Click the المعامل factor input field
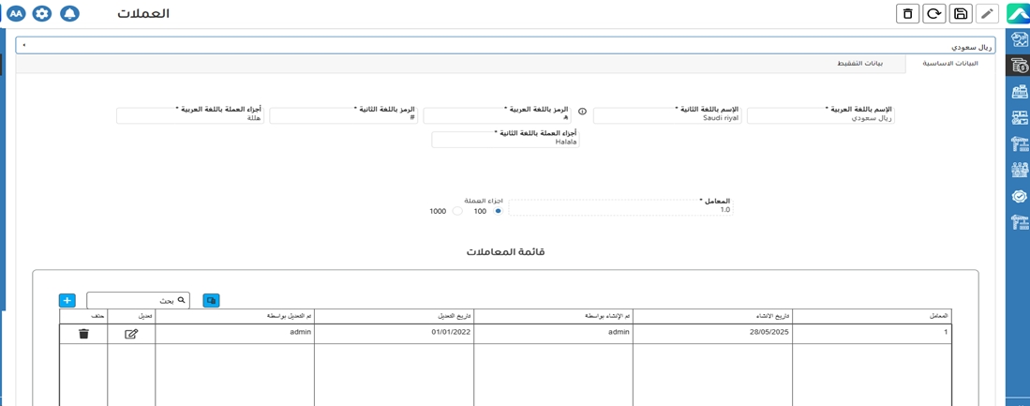 tap(619, 210)
